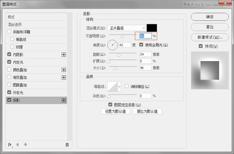Click the 等高线 contour thumbnail in 品质
The width and height of the screenshot is (234, 154).
click(112, 86)
